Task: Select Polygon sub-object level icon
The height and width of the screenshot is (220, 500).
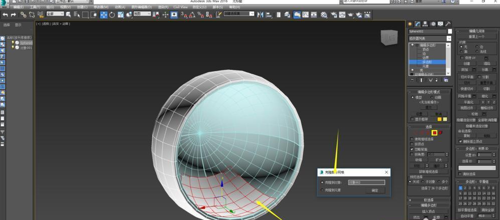Action: point(434,132)
